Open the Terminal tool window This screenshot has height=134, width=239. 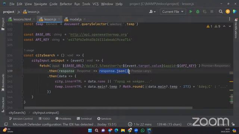(x=84, y=119)
